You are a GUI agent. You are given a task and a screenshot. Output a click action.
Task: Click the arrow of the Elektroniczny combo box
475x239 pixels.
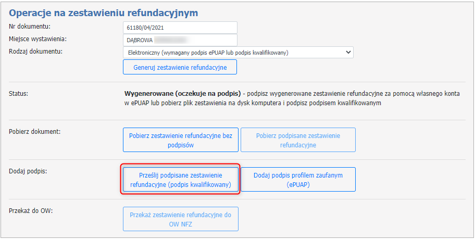point(348,52)
